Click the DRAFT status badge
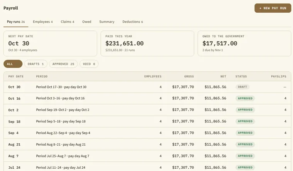Image resolution: width=293 pixels, height=171 pixels. pos(242,87)
